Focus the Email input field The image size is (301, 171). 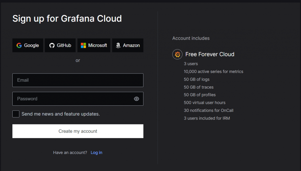[78, 80]
